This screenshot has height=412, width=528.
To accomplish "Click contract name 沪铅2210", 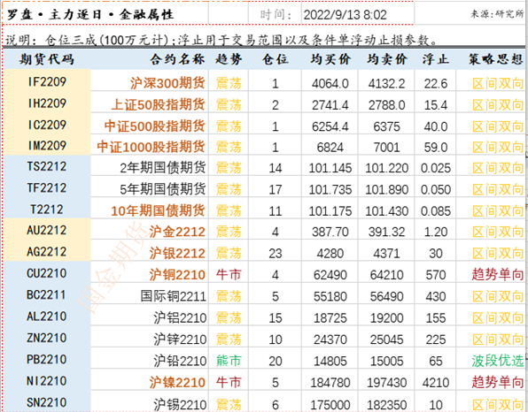I will click(x=180, y=361).
